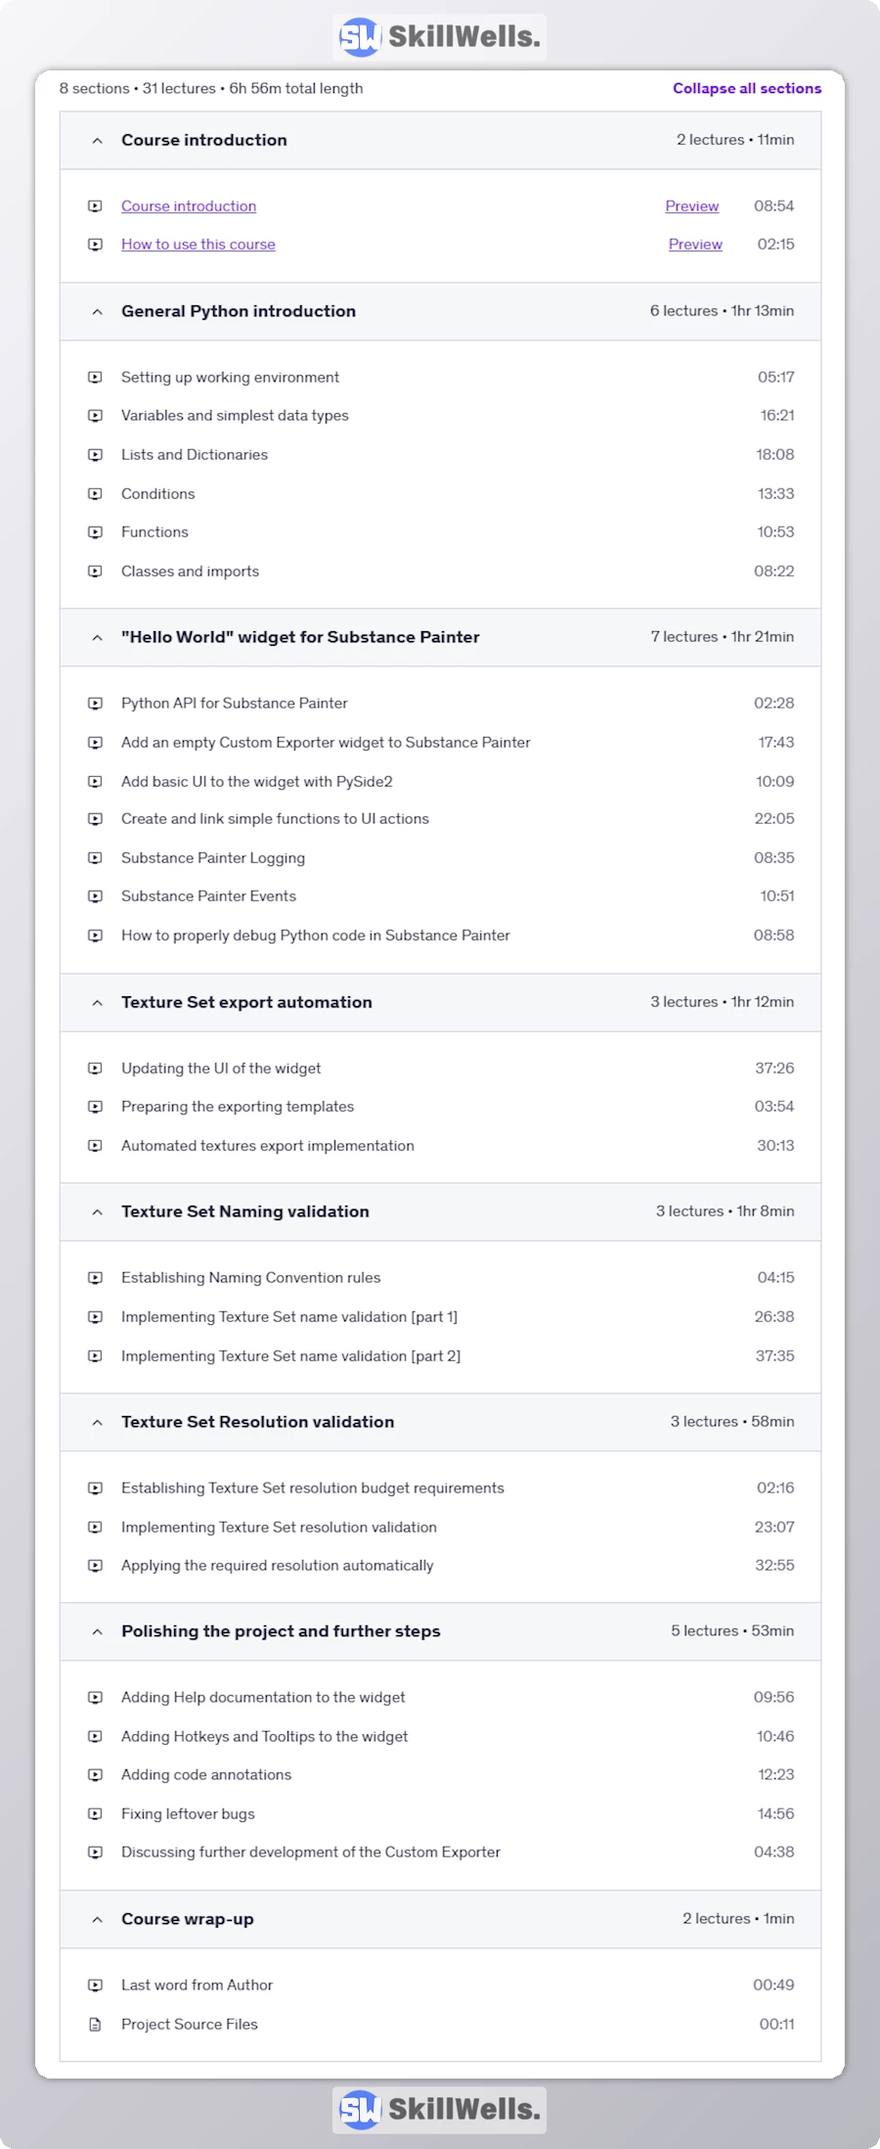The image size is (880, 2149).
Task: Click video icon beside Substance Painter Logging
Action: pyautogui.click(x=95, y=858)
